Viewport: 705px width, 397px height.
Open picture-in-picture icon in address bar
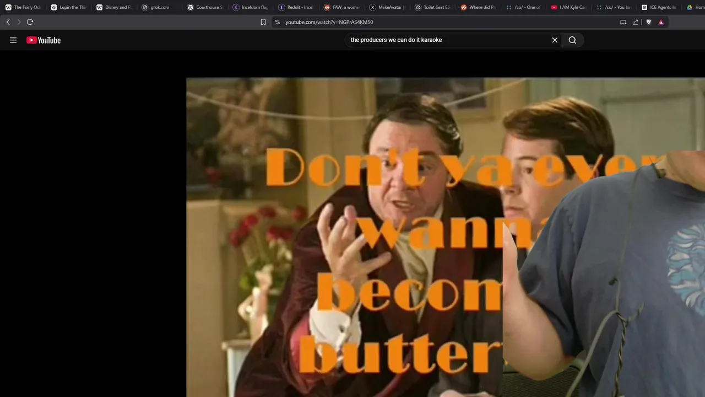coord(623,22)
